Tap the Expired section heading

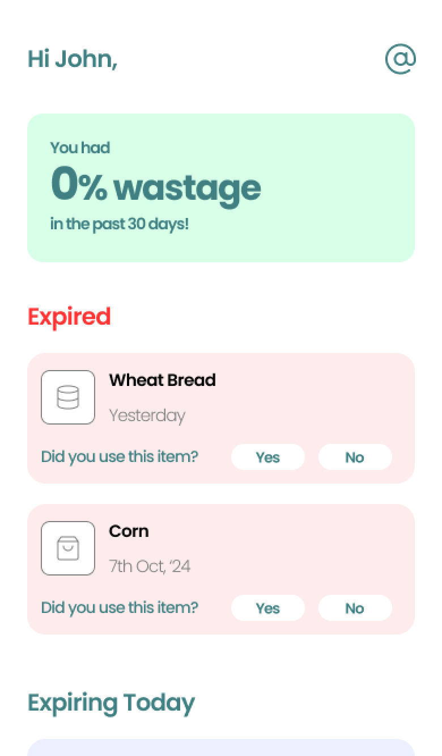[69, 317]
